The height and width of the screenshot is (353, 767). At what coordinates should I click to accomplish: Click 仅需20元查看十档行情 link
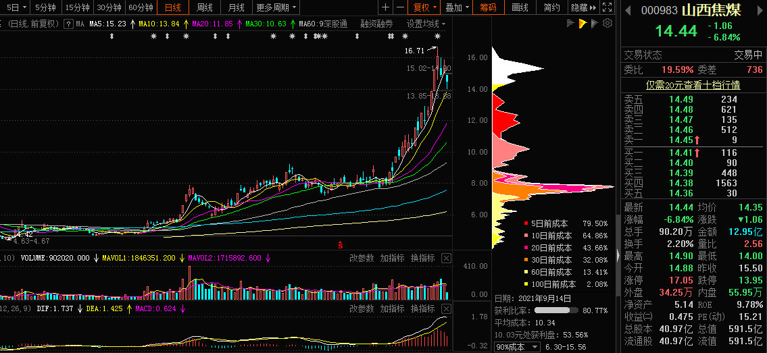[693, 85]
